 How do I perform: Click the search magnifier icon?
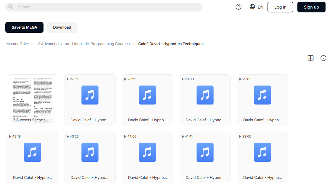11,7
